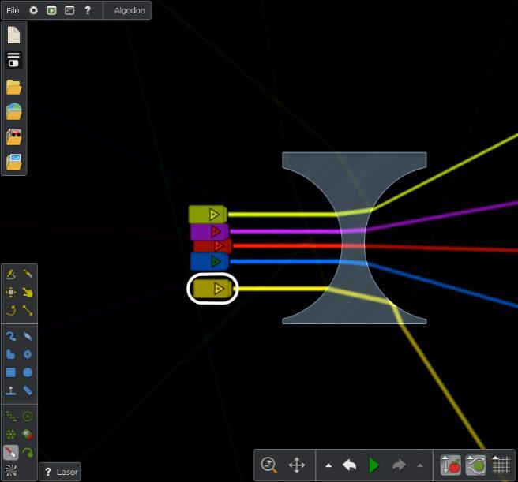Screen dimensions: 518x482
Task: Click the highlighted yellow laser emitter
Action: point(212,289)
